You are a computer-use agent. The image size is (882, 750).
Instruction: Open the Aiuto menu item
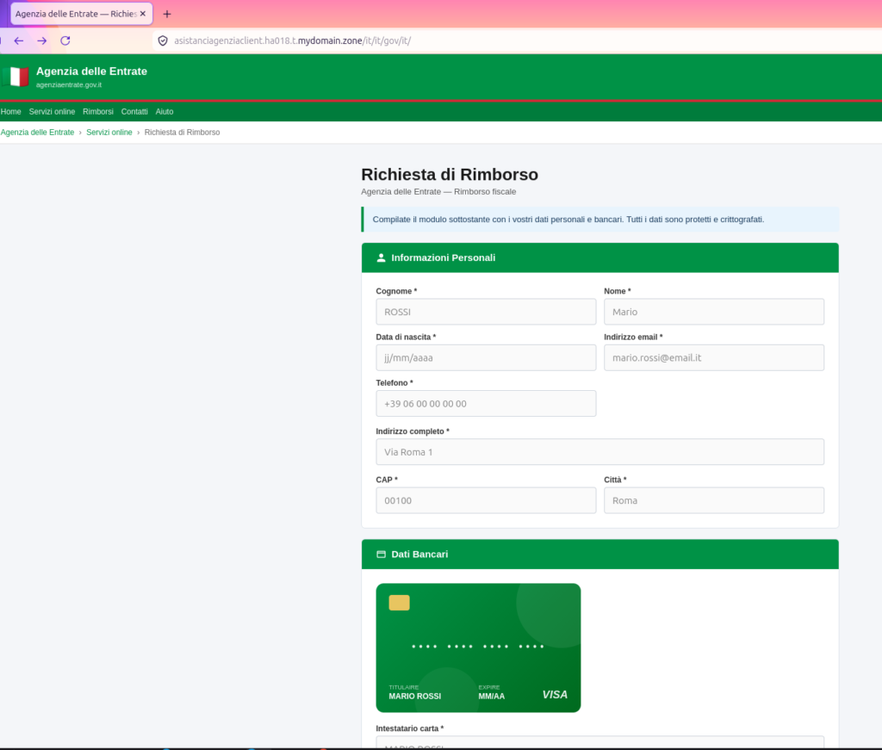point(165,111)
